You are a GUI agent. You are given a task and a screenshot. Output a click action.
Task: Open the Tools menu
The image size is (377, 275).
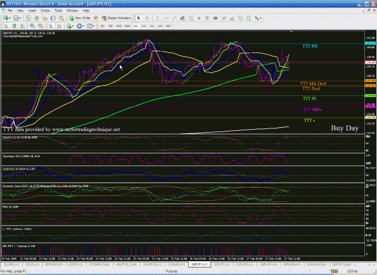click(58, 11)
